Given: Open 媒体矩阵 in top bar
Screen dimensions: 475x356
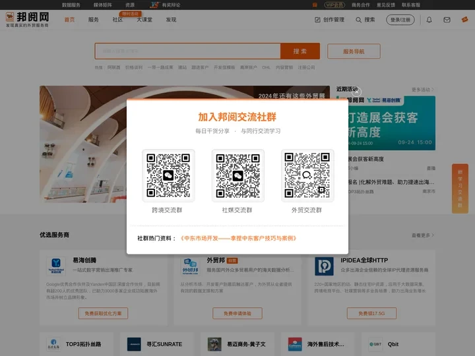Looking at the screenshot, I should tap(103, 5).
